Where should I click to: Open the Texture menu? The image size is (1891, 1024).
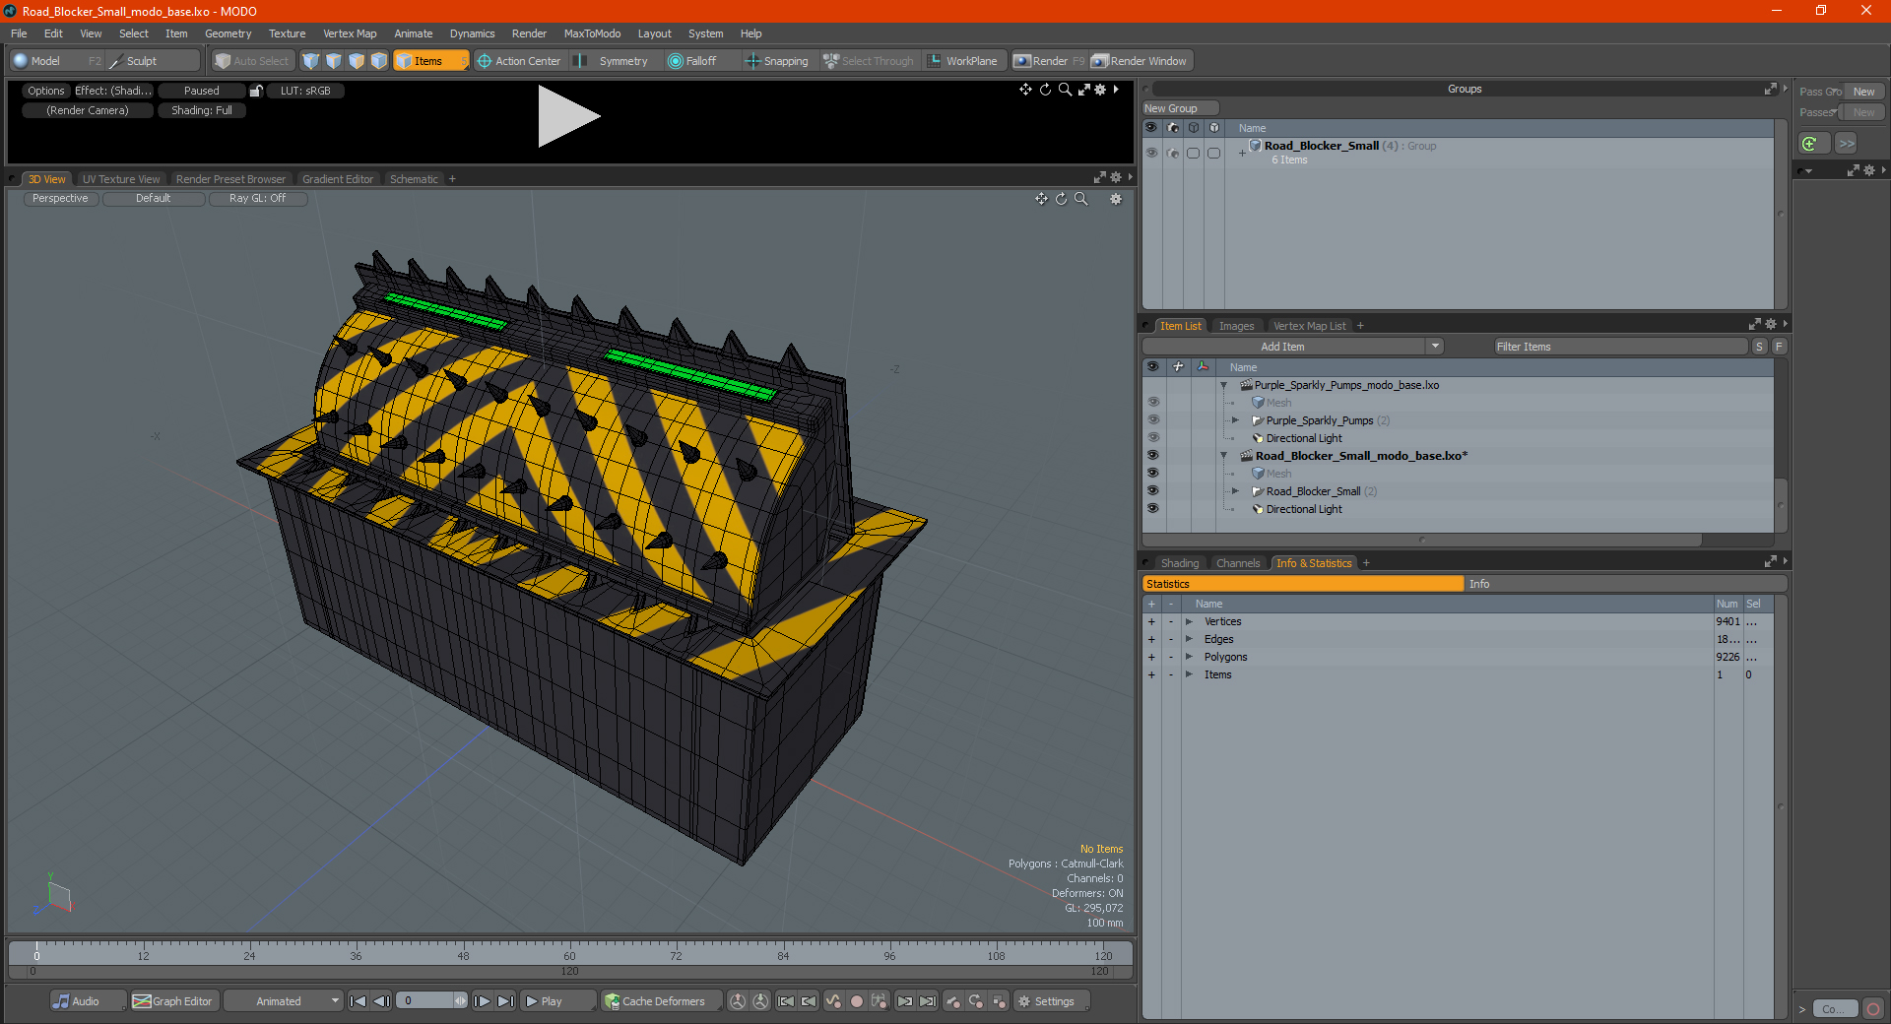pos(287,33)
